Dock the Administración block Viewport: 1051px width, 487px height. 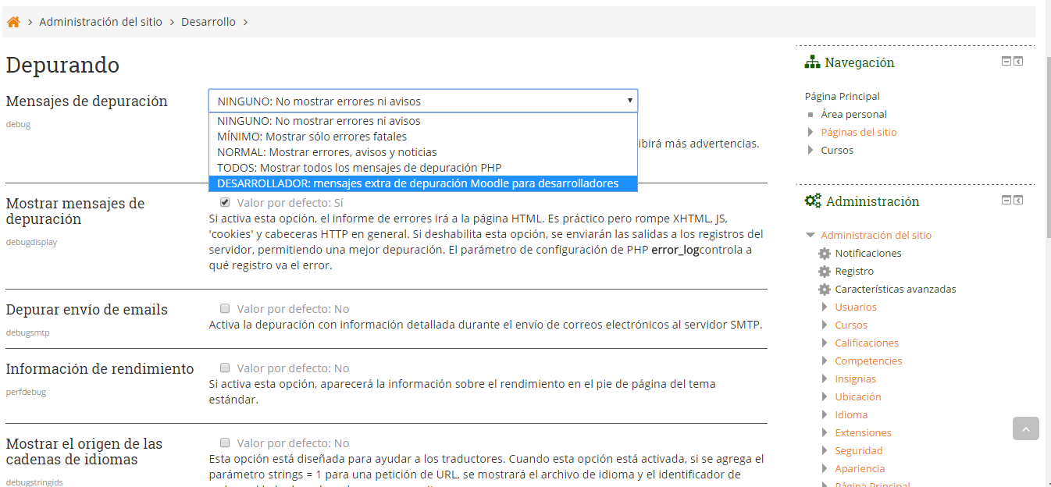[x=1018, y=201]
